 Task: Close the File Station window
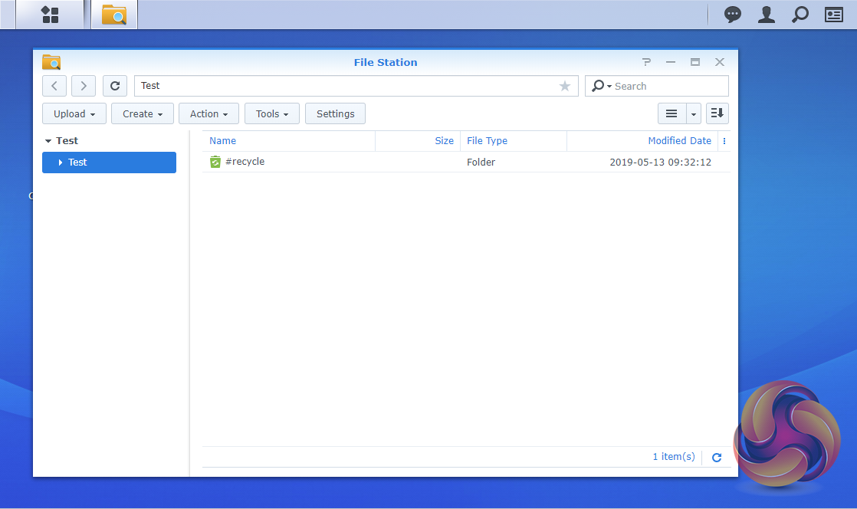point(720,62)
